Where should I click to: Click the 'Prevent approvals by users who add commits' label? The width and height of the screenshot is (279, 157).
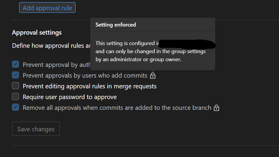85,76
